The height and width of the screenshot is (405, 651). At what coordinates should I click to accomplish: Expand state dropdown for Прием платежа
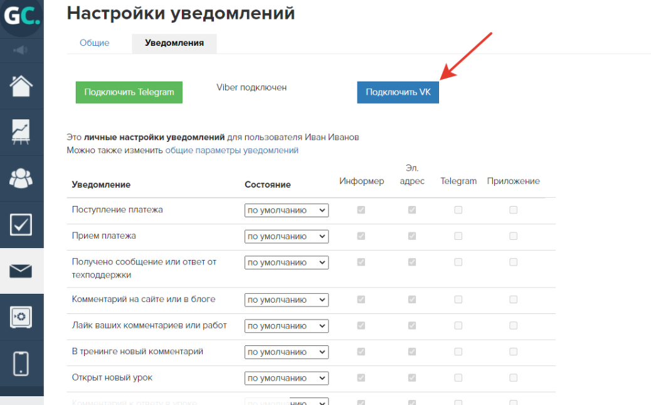287,237
